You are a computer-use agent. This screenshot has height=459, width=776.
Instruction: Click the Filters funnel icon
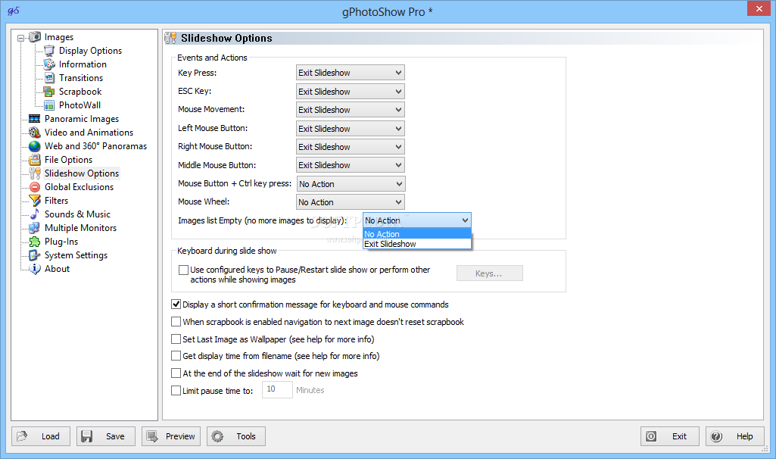pos(35,201)
